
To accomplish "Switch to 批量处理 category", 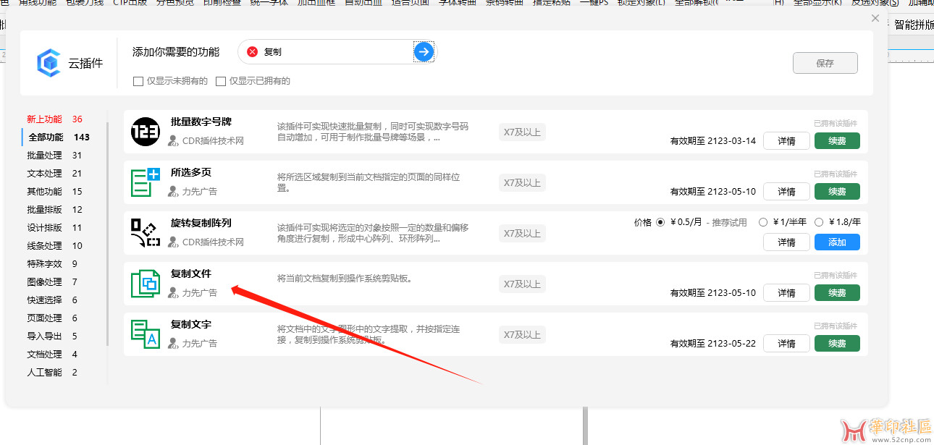I will tap(44, 155).
